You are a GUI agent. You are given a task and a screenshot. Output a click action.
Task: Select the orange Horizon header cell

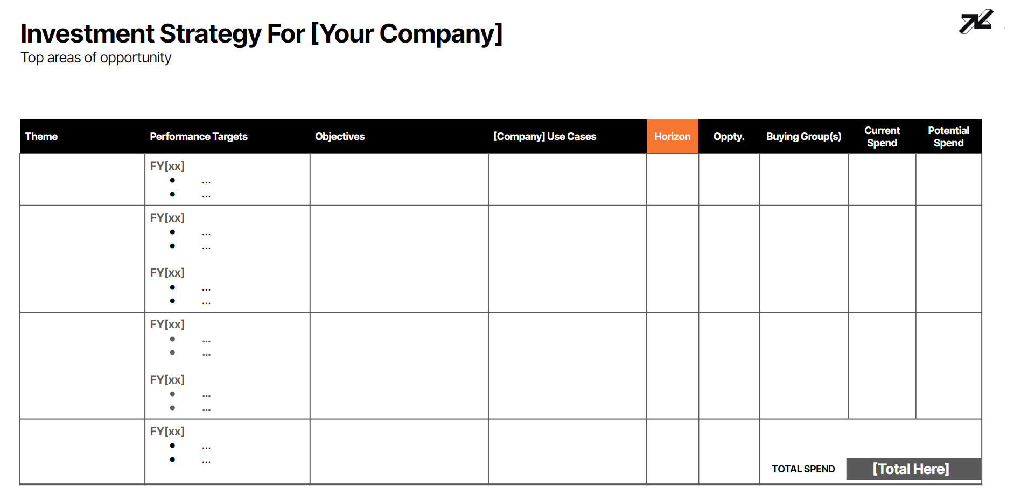[672, 137]
